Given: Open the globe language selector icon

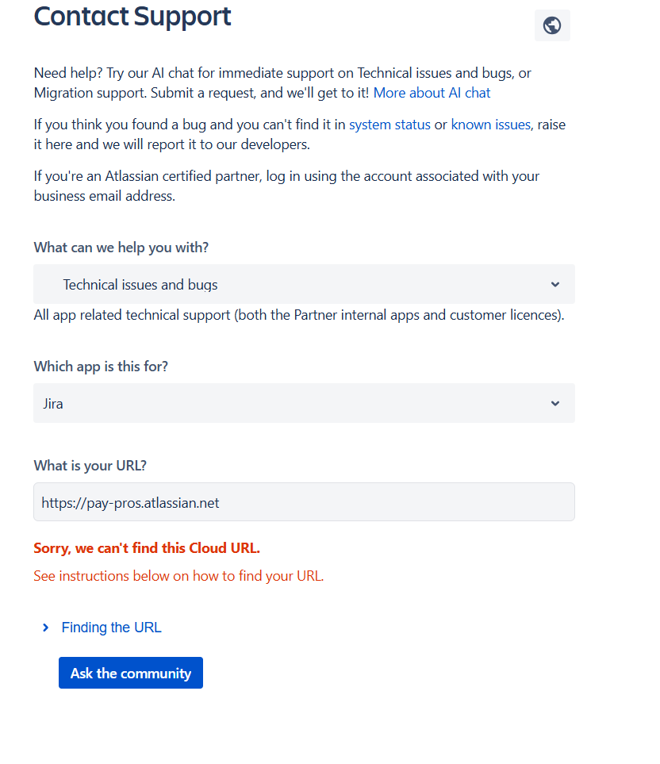Looking at the screenshot, I should (552, 25).
